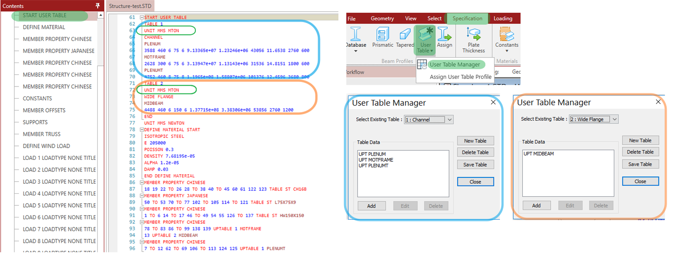Open the Plate Thickness tool
Image resolution: width=675 pixels, height=254 pixels.
pyautogui.click(x=474, y=35)
